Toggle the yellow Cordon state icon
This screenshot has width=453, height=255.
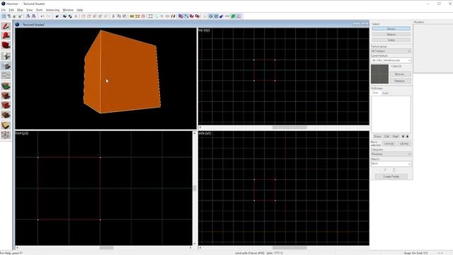[132, 16]
